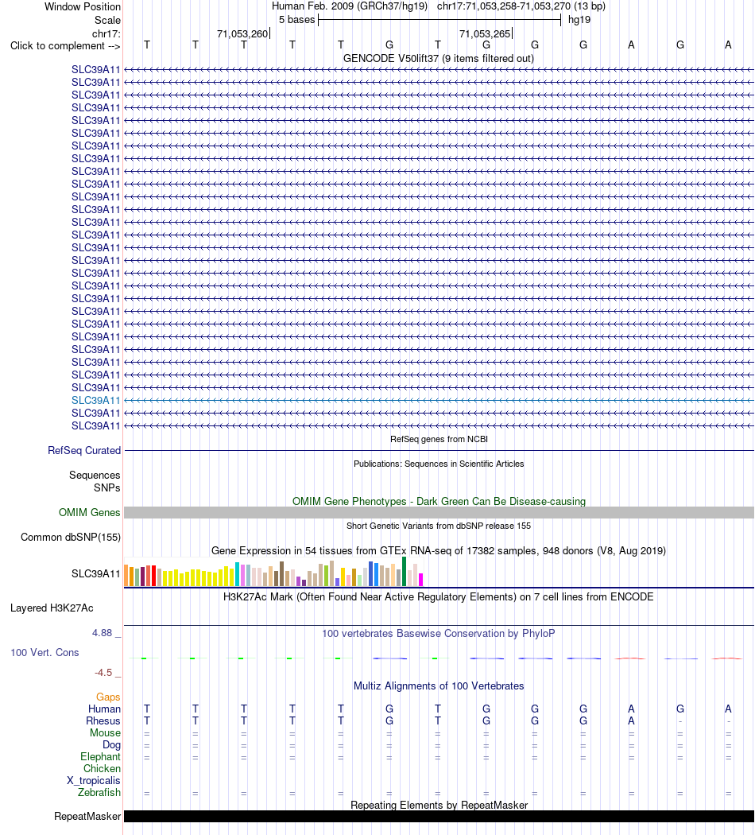This screenshot has width=755, height=835.
Task: Open GENCODE V50lift37 track title
Action: [439, 59]
